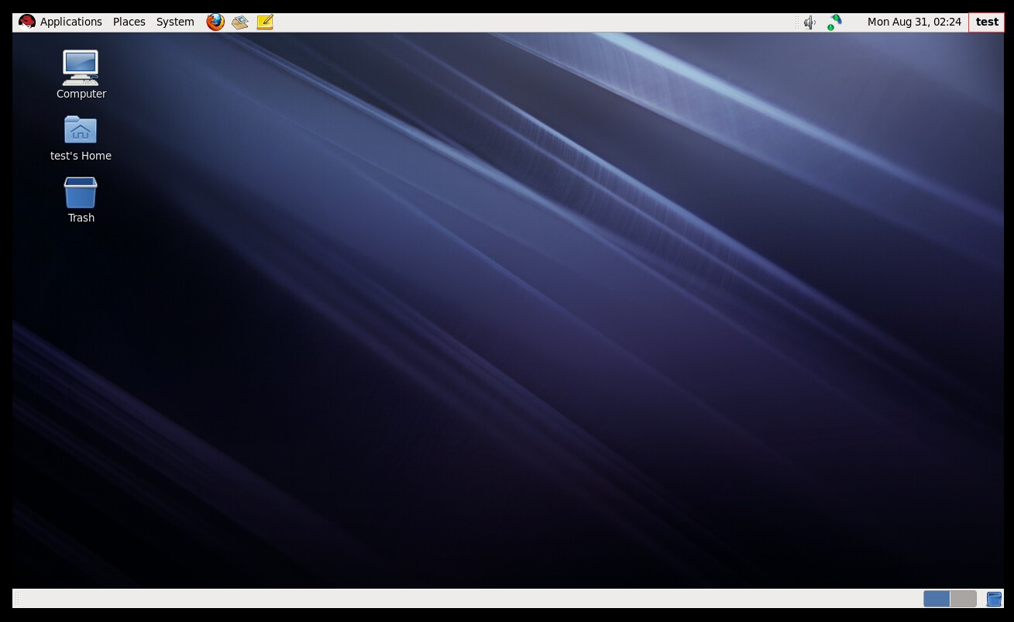Click the Computer label text
The width and height of the screenshot is (1014, 622).
tap(81, 94)
